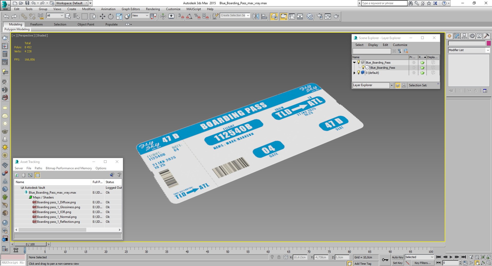492x266 pixels.
Task: Open reference coordinate system View dropdown
Action: coord(140,16)
